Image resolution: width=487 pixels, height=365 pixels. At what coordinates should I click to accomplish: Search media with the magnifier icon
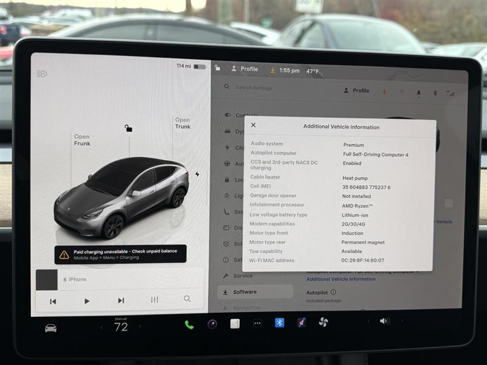click(x=187, y=299)
